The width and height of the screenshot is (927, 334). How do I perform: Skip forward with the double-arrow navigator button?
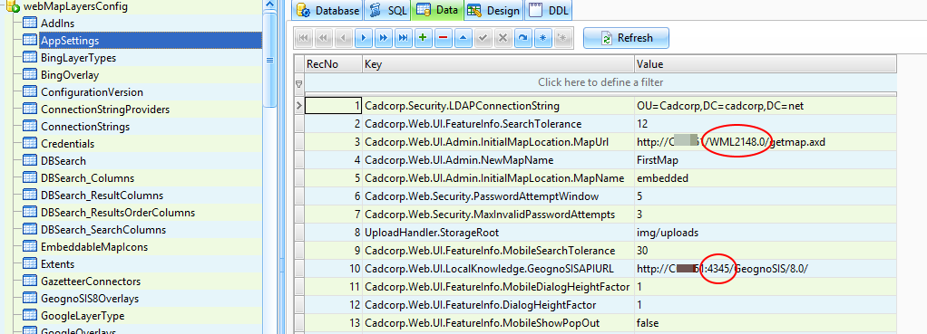384,38
